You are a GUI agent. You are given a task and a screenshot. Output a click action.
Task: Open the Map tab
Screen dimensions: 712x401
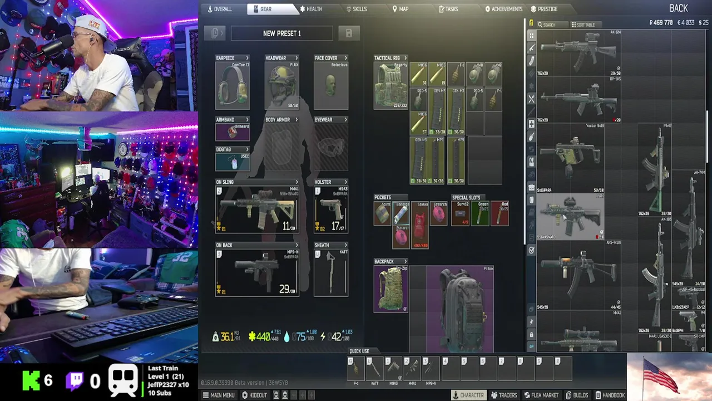pos(400,9)
